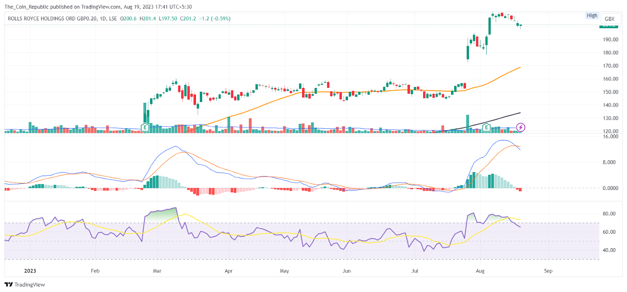Screen dimensions: 627x292
Task: Click the Feb label on the time axis
Action: pos(95,271)
